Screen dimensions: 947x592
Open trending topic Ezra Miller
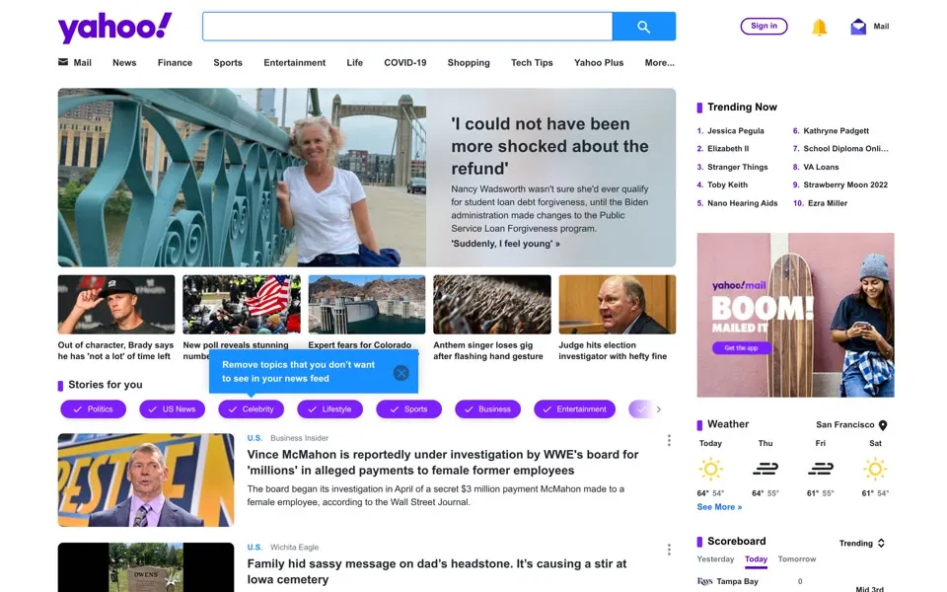[x=828, y=203]
